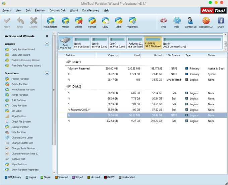Click Change Serial Number link

(23, 148)
